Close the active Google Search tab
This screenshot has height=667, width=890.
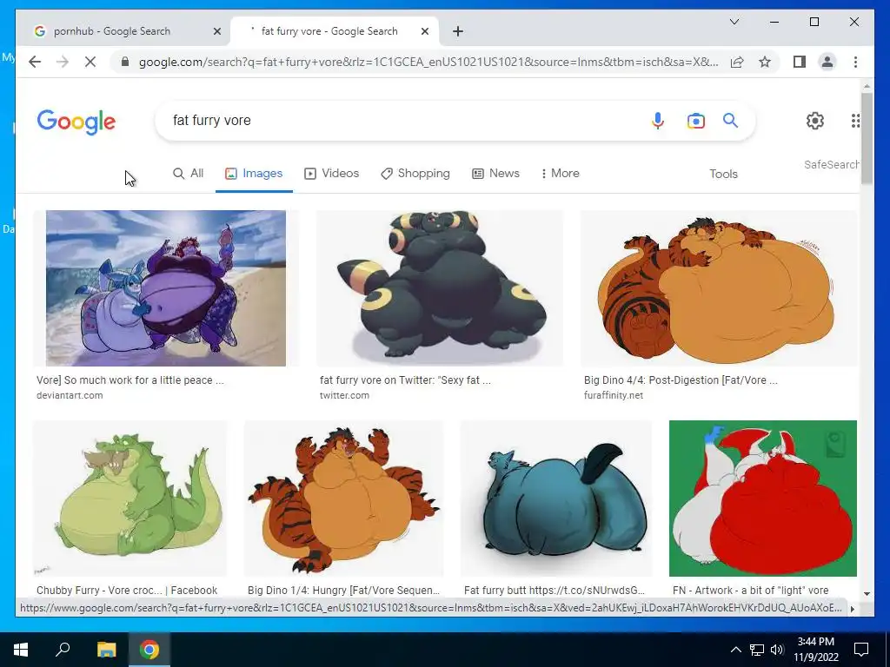coord(424,32)
